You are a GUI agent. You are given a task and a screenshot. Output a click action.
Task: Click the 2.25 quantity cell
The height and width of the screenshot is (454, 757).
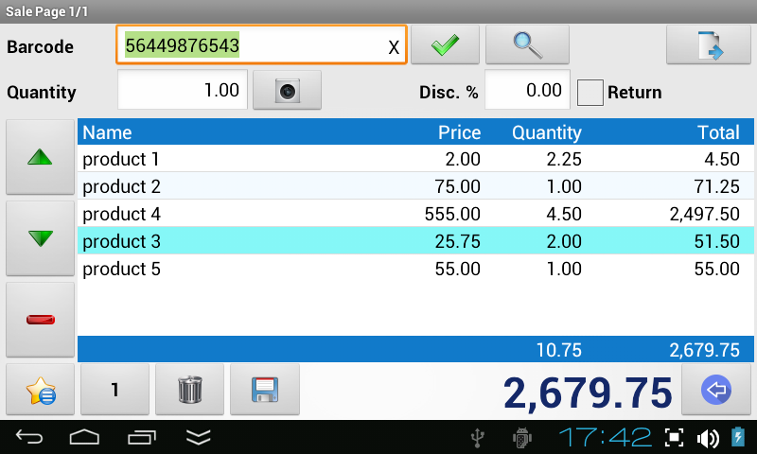tap(564, 159)
